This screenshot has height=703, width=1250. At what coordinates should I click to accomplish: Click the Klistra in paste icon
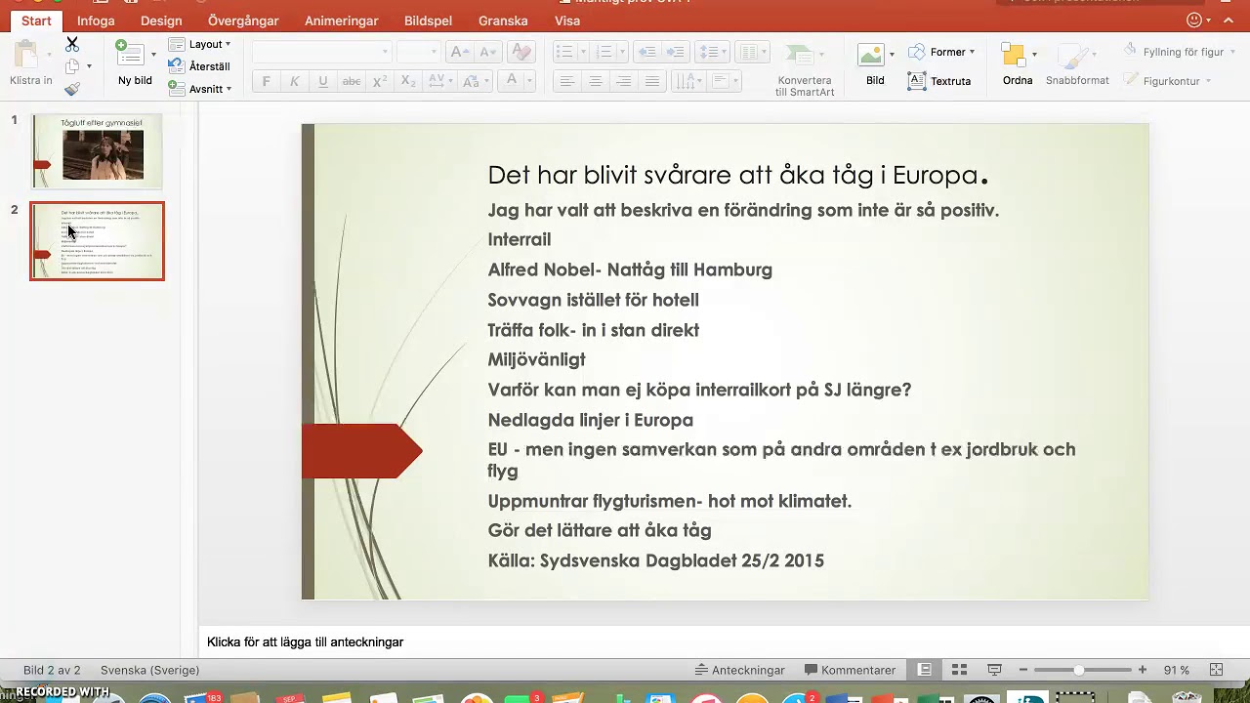pyautogui.click(x=26, y=56)
